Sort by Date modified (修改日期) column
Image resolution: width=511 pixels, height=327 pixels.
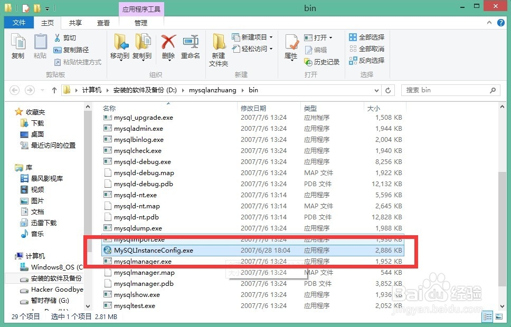click(253, 108)
